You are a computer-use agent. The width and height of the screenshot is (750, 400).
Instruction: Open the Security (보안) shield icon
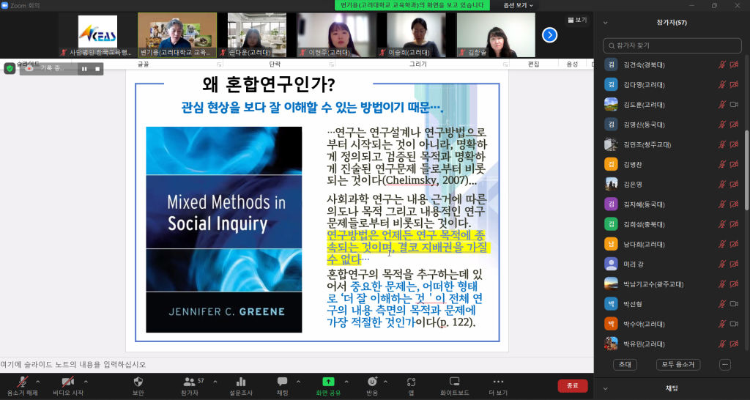138,382
